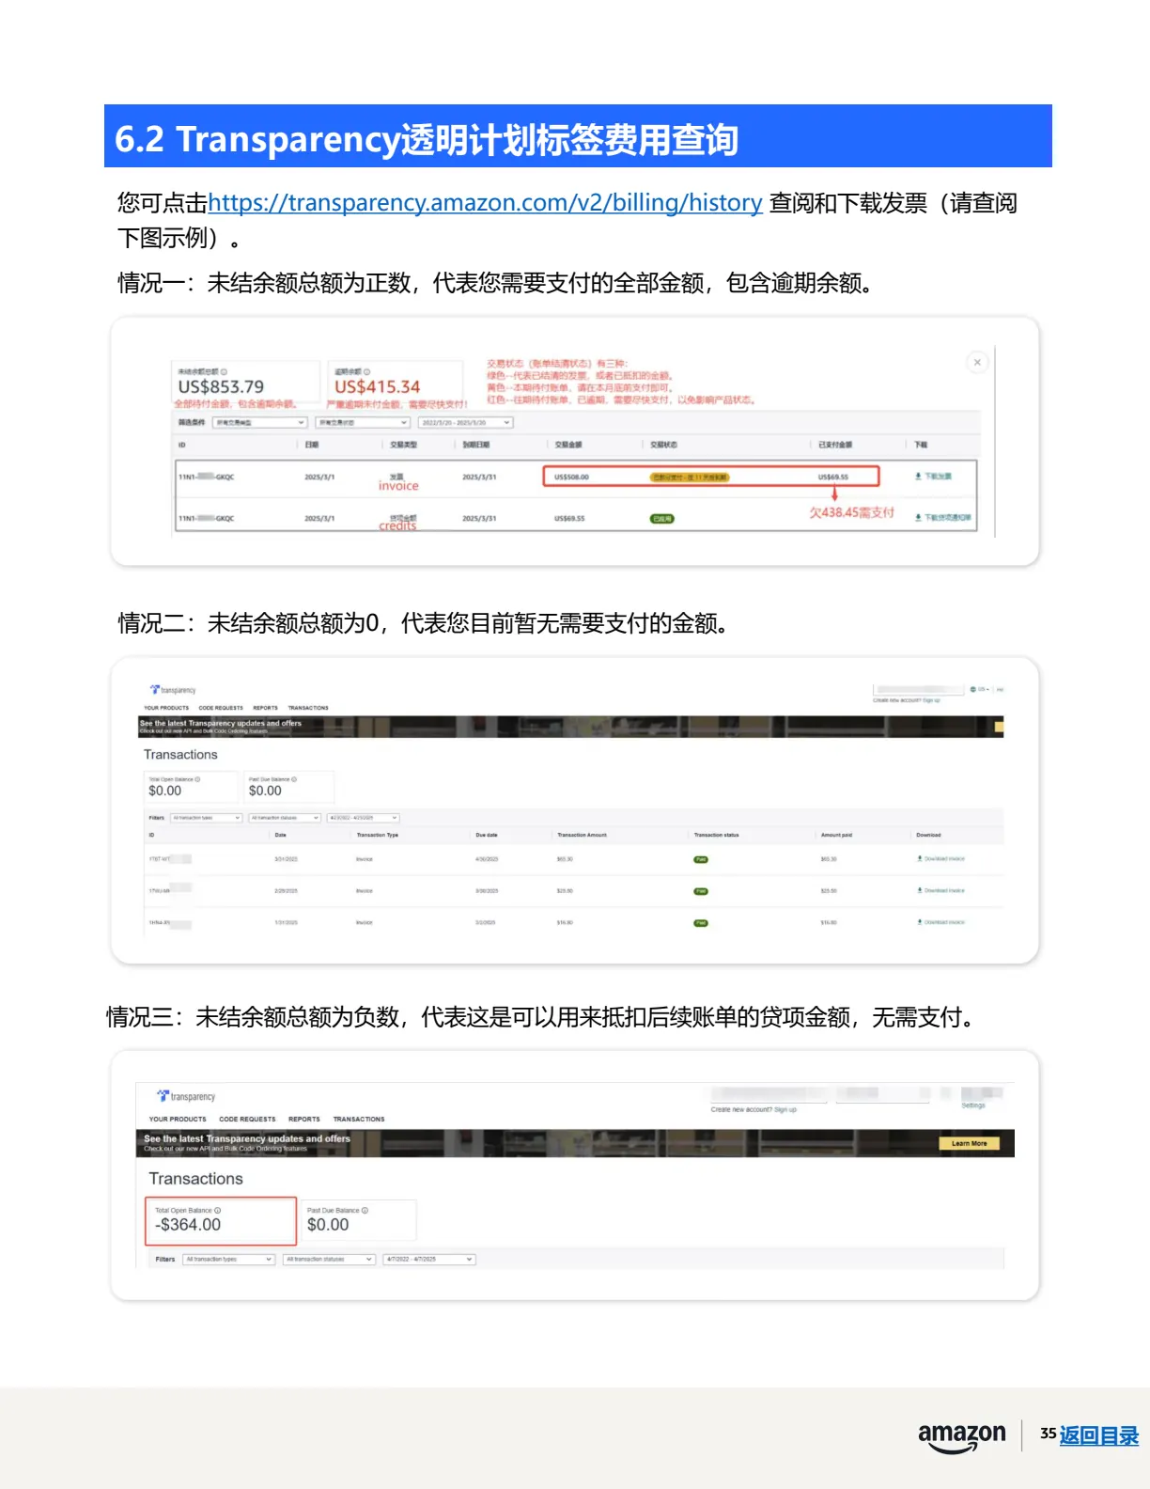Open the 所有交易类型 filter dropdown
The image size is (1150, 1489).
[260, 422]
